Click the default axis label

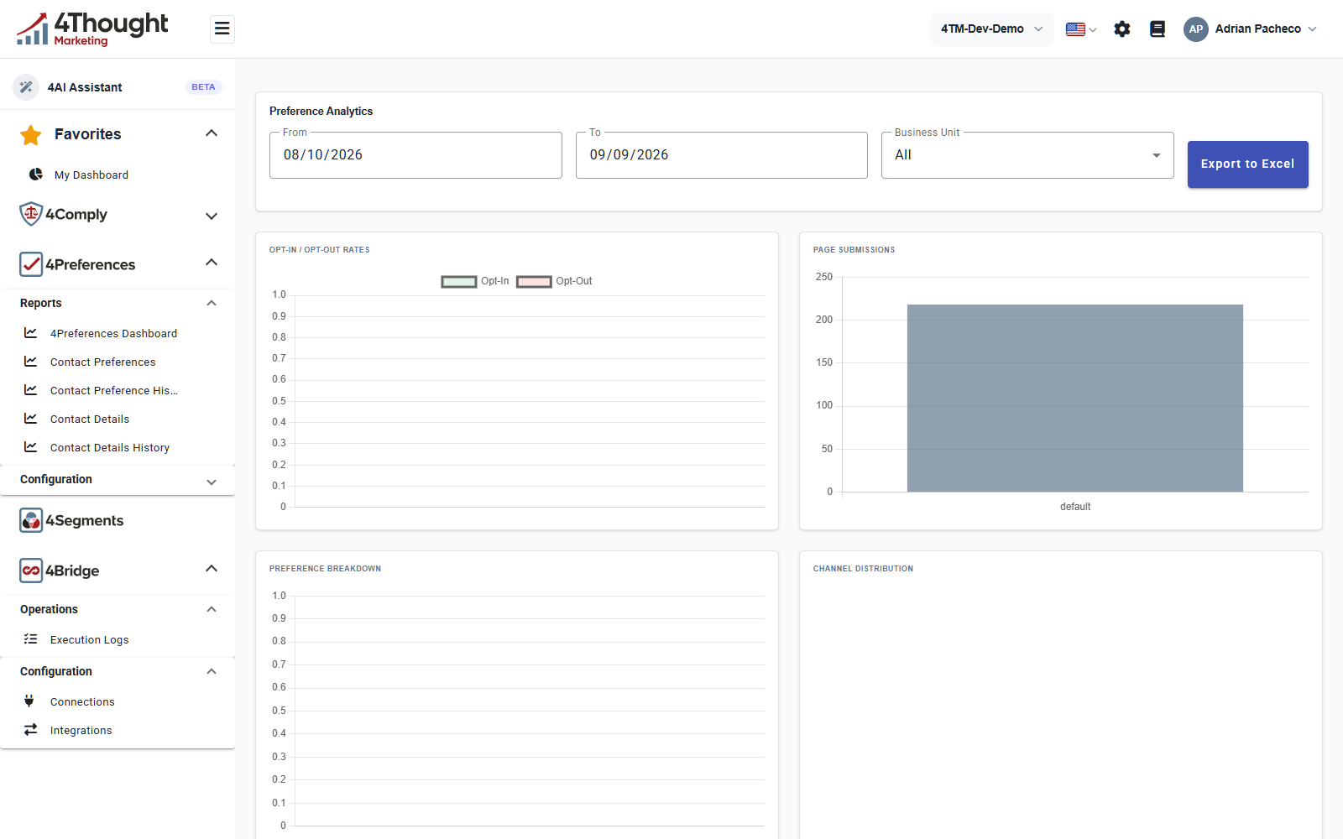point(1075,507)
